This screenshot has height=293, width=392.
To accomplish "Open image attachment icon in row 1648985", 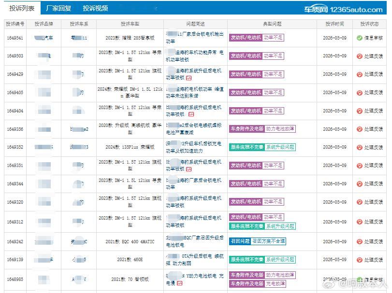I will tap(179, 283).
